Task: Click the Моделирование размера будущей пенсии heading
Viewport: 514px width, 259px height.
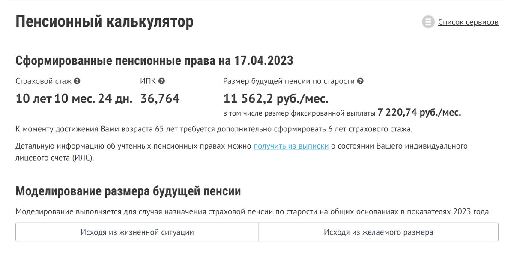Action: (x=128, y=191)
